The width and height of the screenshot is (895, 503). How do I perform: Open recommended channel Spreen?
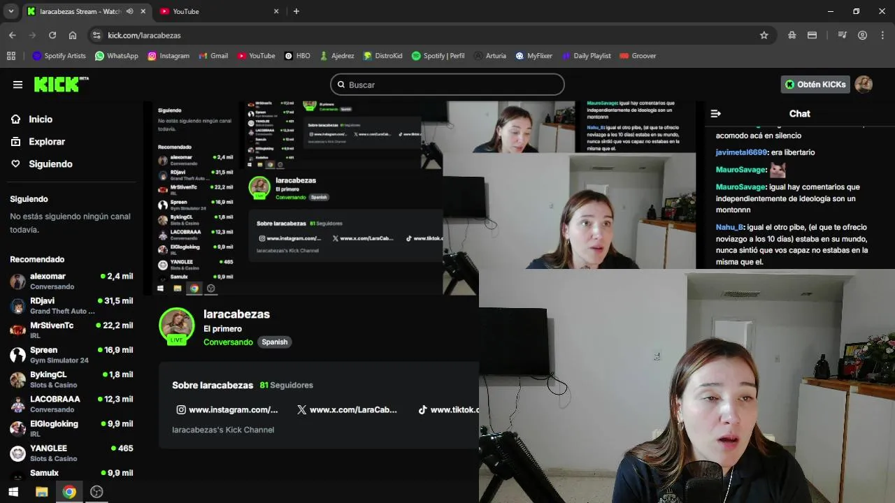[x=71, y=355]
